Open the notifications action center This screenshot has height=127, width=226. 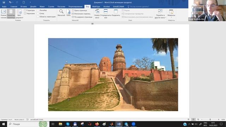[221, 124]
